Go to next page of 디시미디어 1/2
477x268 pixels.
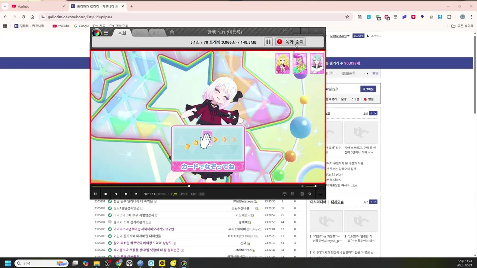point(375,202)
